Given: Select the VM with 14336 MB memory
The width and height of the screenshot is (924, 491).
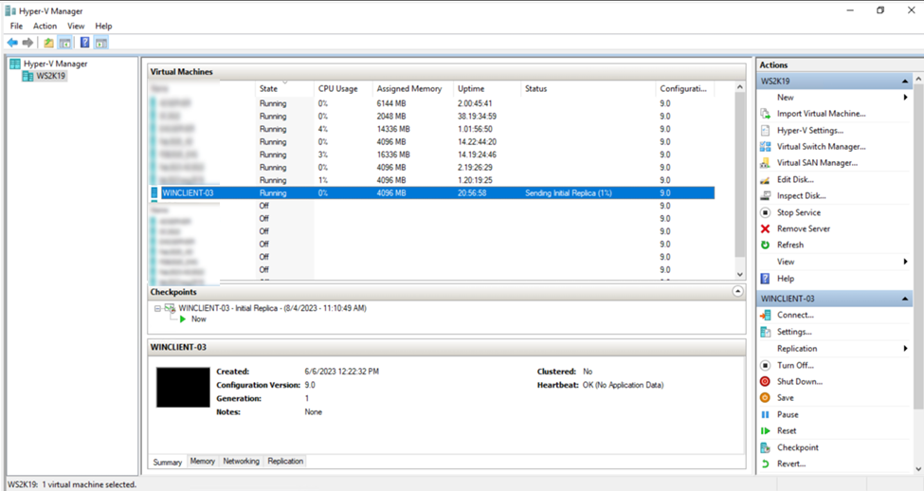Looking at the screenshot, I should 432,129.
